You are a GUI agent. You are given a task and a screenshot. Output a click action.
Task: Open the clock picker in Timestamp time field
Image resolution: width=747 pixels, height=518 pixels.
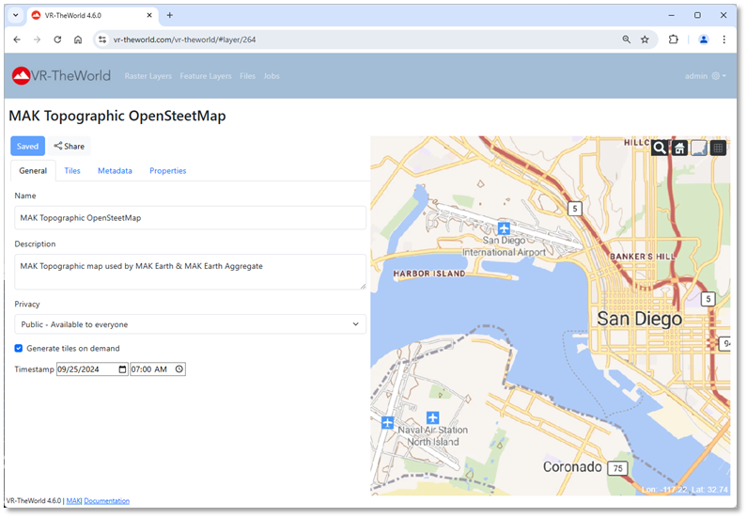(x=179, y=369)
